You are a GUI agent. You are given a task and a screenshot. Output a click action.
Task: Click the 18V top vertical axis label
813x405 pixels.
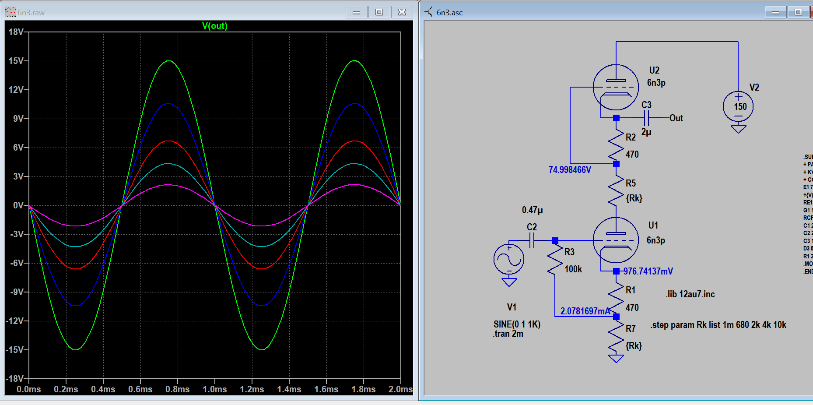pyautogui.click(x=16, y=32)
